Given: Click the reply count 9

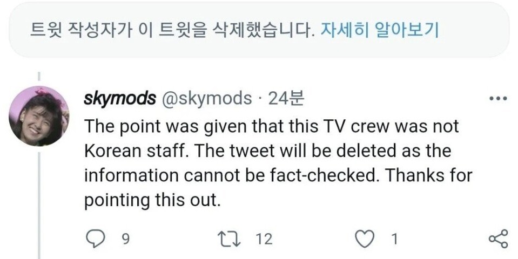Looking at the screenshot, I should point(125,238).
